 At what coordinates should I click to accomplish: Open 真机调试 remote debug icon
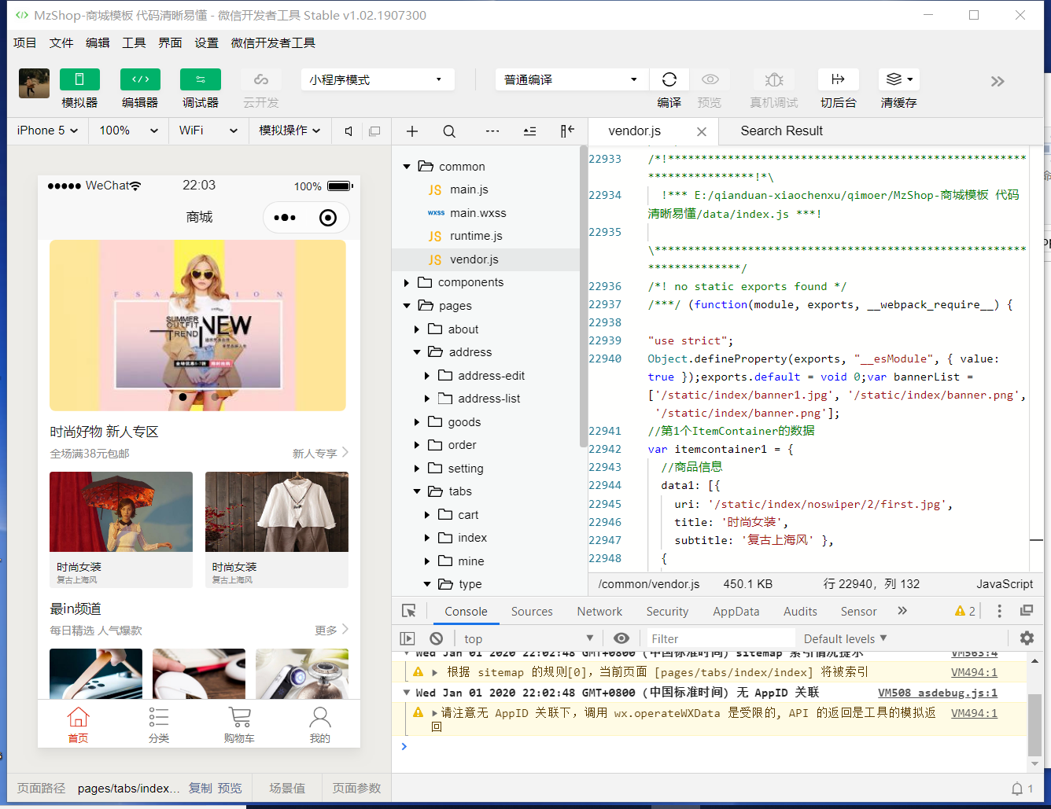click(x=774, y=79)
